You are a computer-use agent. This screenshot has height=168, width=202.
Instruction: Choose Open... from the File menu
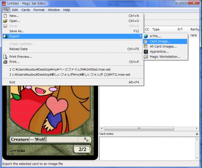(73, 21)
